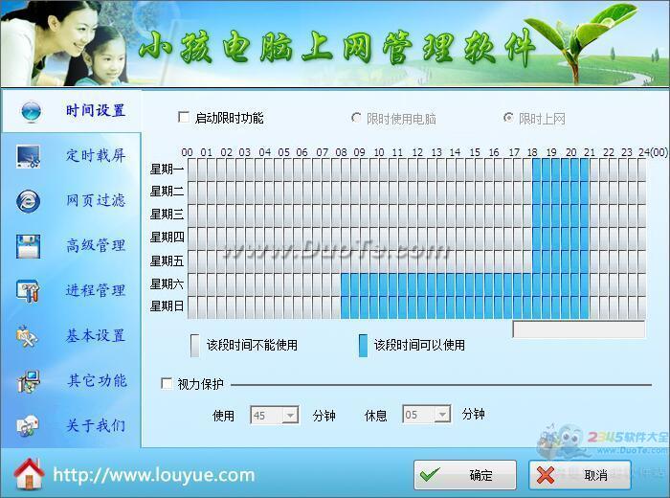The height and width of the screenshot is (498, 670).
Task: Click the floppy disk icon beside 高级管理
Action: point(28,246)
